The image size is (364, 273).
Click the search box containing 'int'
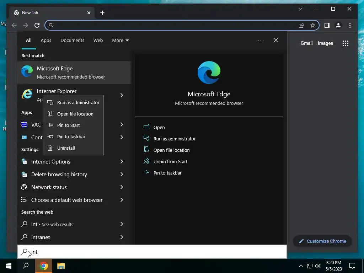tap(152, 252)
